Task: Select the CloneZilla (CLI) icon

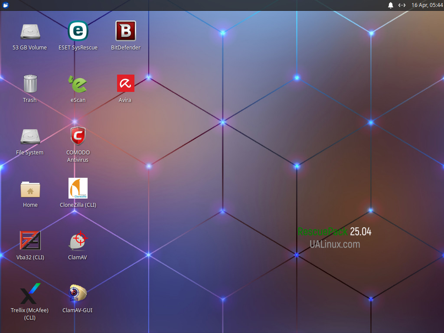Action: pos(78,188)
